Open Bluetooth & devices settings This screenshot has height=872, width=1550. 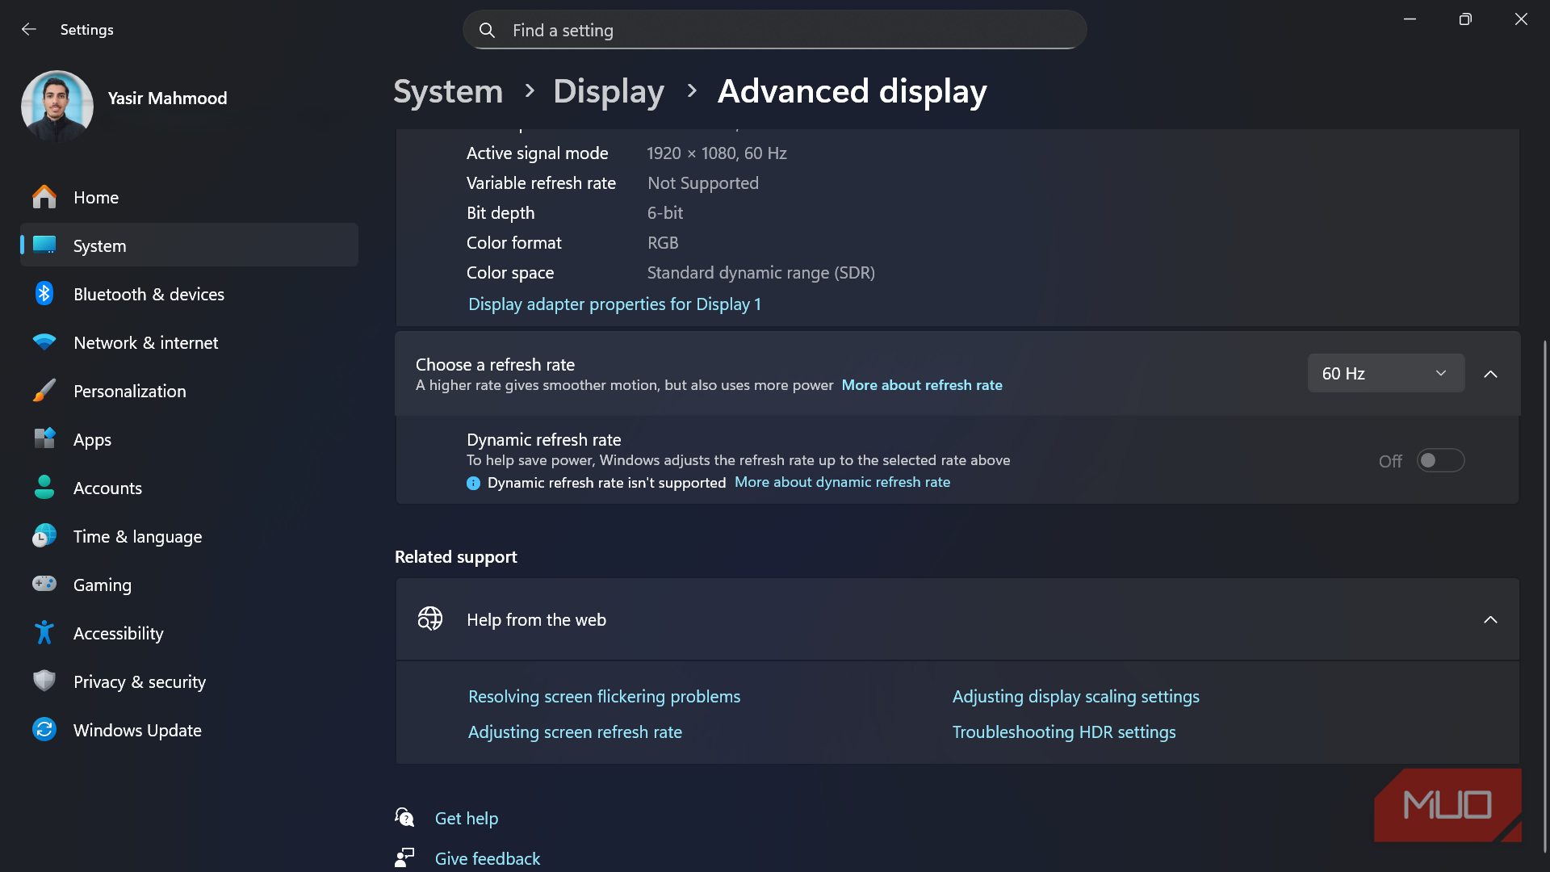[x=189, y=294]
